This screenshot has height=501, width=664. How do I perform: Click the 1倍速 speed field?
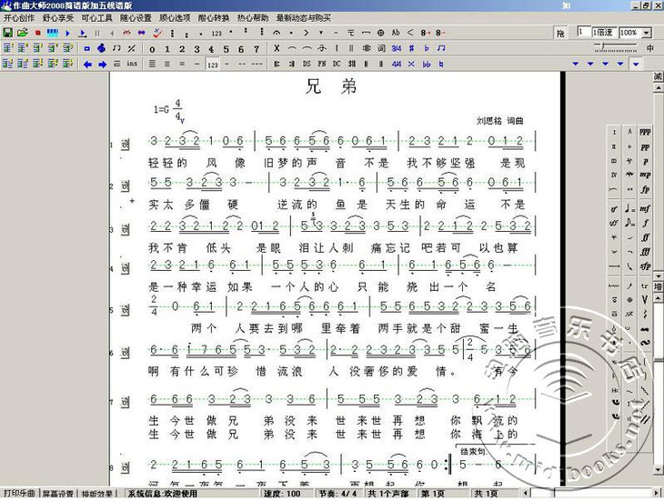tap(603, 32)
